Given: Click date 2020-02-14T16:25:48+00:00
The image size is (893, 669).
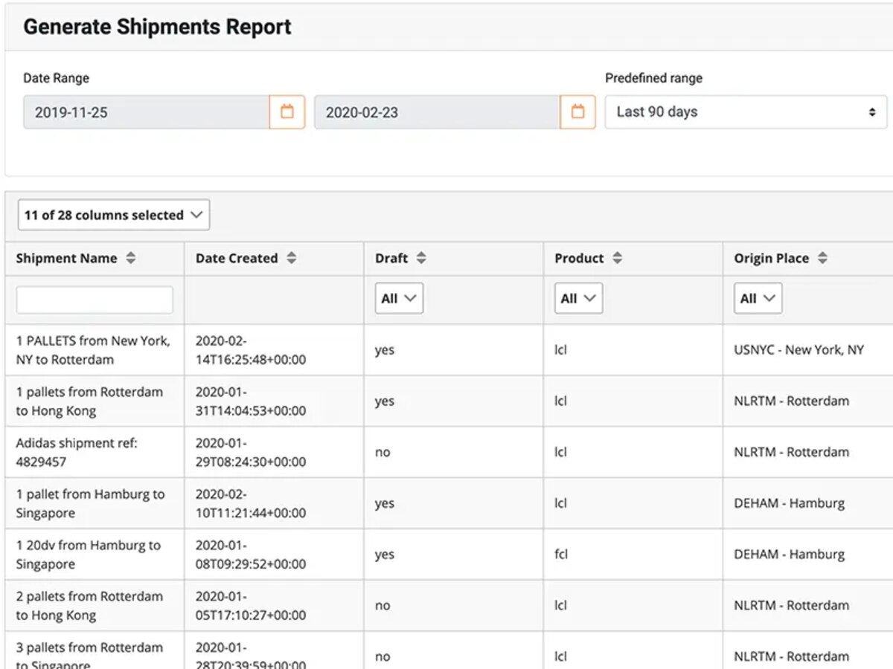Looking at the screenshot, I should [x=251, y=350].
